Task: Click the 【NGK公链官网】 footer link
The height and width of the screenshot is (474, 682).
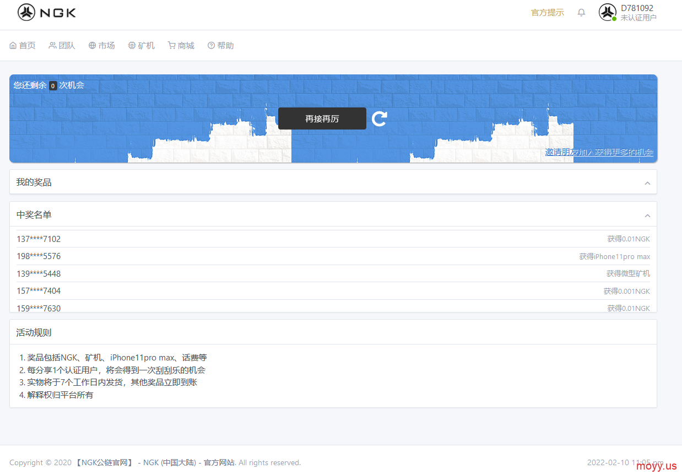Action: [x=104, y=462]
